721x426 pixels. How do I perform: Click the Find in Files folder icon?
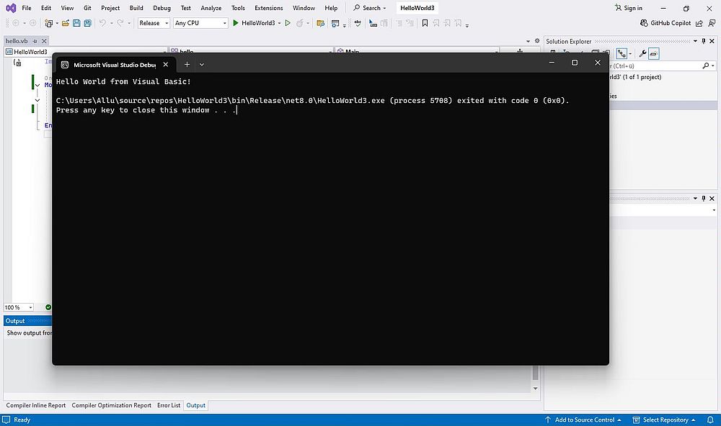(x=321, y=23)
